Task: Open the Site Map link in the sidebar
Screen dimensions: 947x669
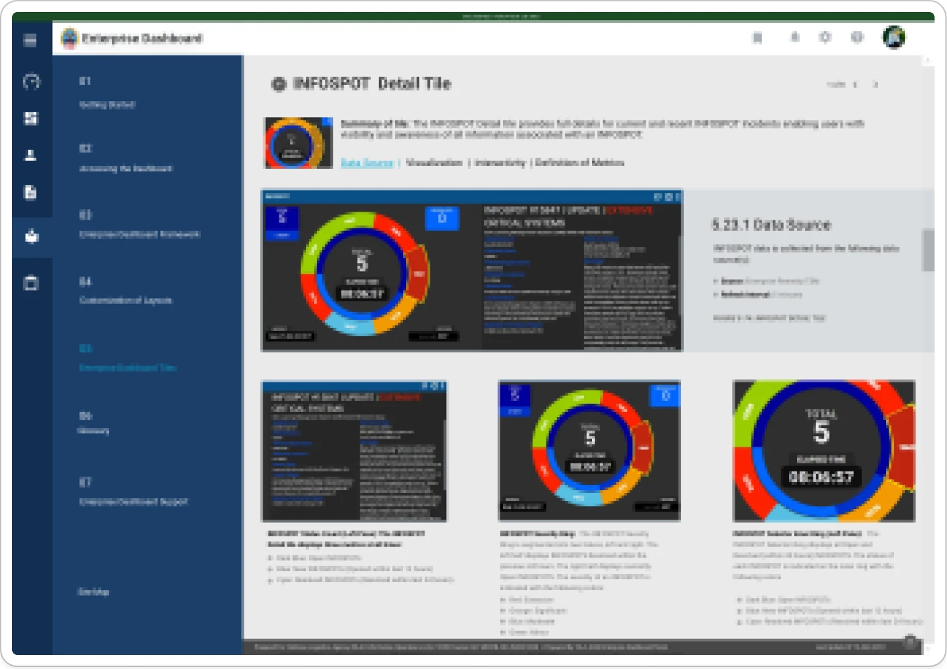Action: [94, 592]
